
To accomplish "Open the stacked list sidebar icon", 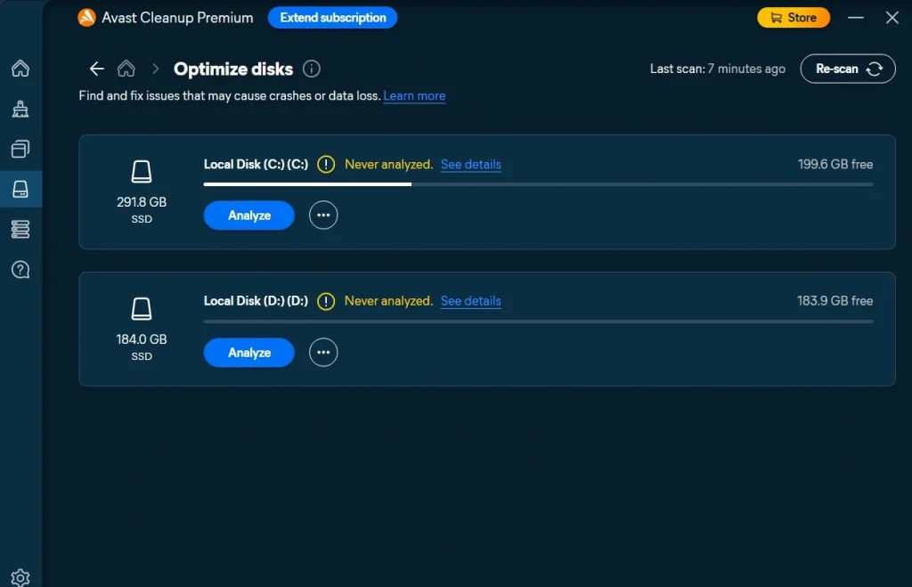I will (x=20, y=229).
